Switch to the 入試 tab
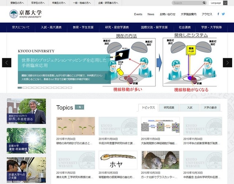Image resolution: width=234 pixels, height=184 pixels. pyautogui.click(x=190, y=107)
